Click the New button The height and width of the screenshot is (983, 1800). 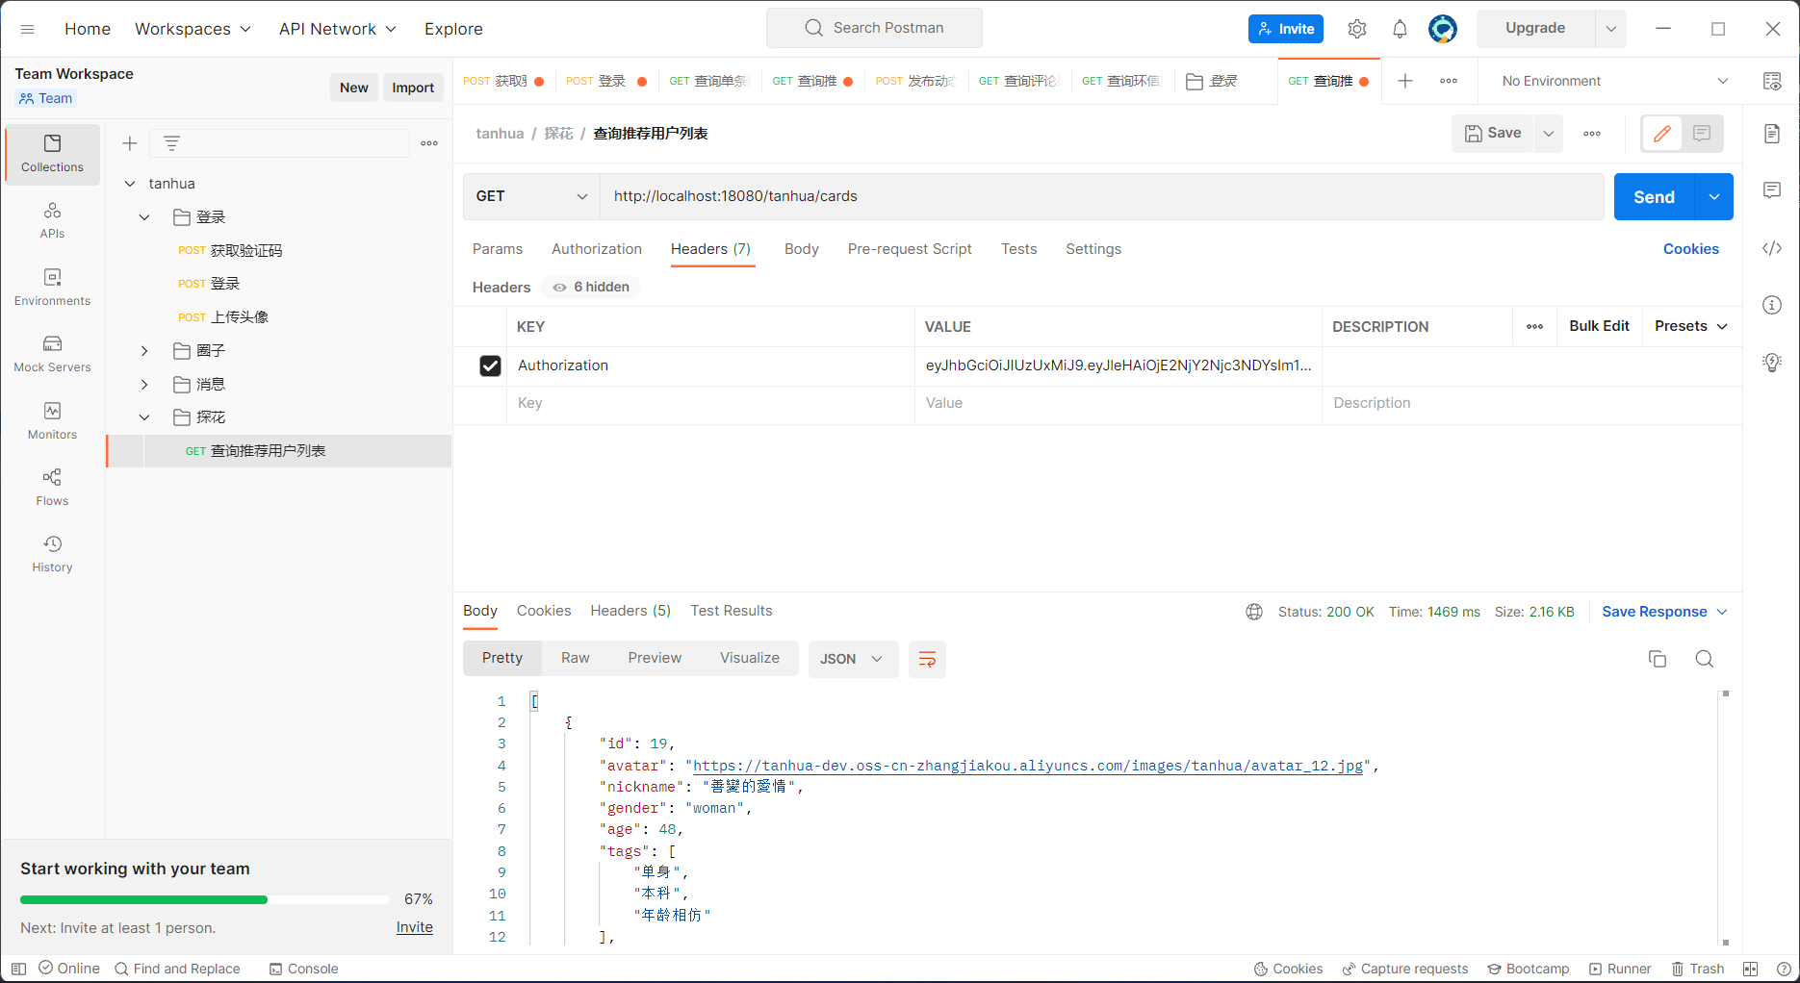pos(354,88)
